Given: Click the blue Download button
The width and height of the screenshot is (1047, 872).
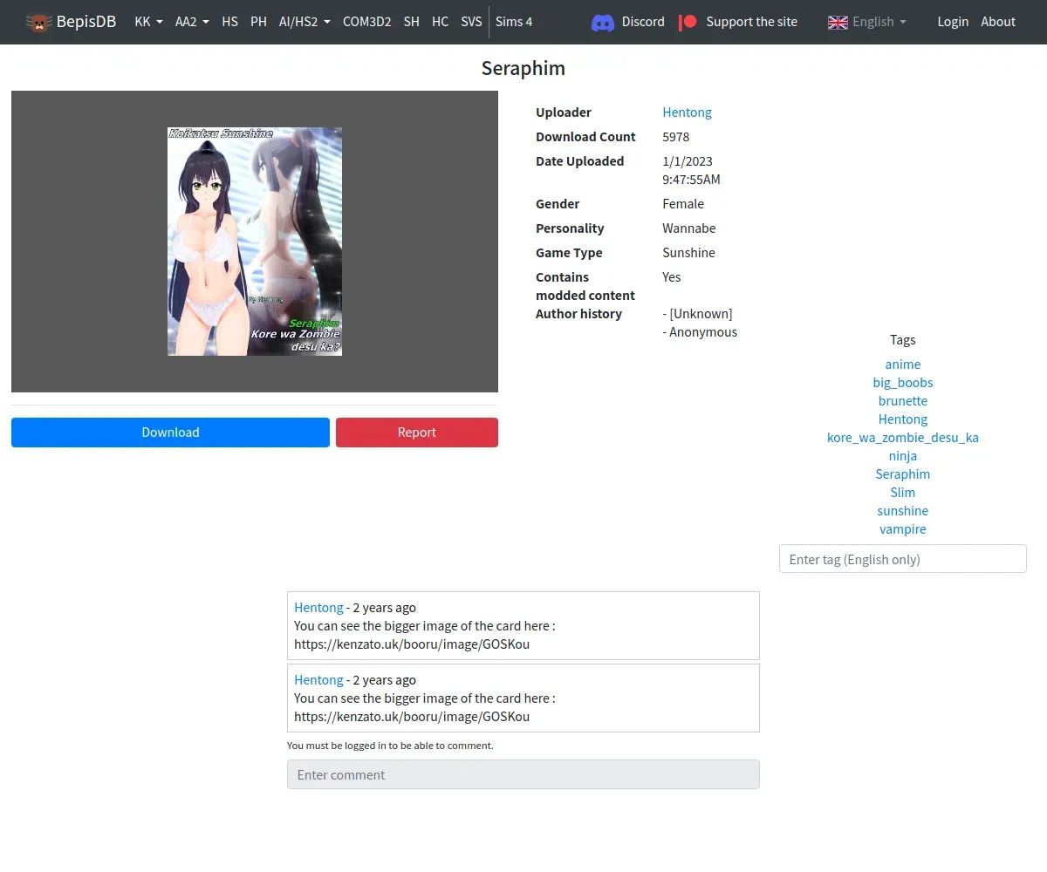Looking at the screenshot, I should click(170, 433).
